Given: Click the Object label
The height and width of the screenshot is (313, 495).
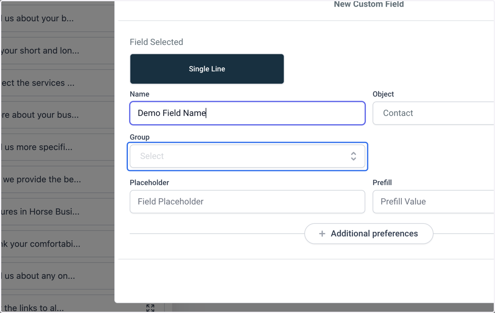Looking at the screenshot, I should point(383,94).
